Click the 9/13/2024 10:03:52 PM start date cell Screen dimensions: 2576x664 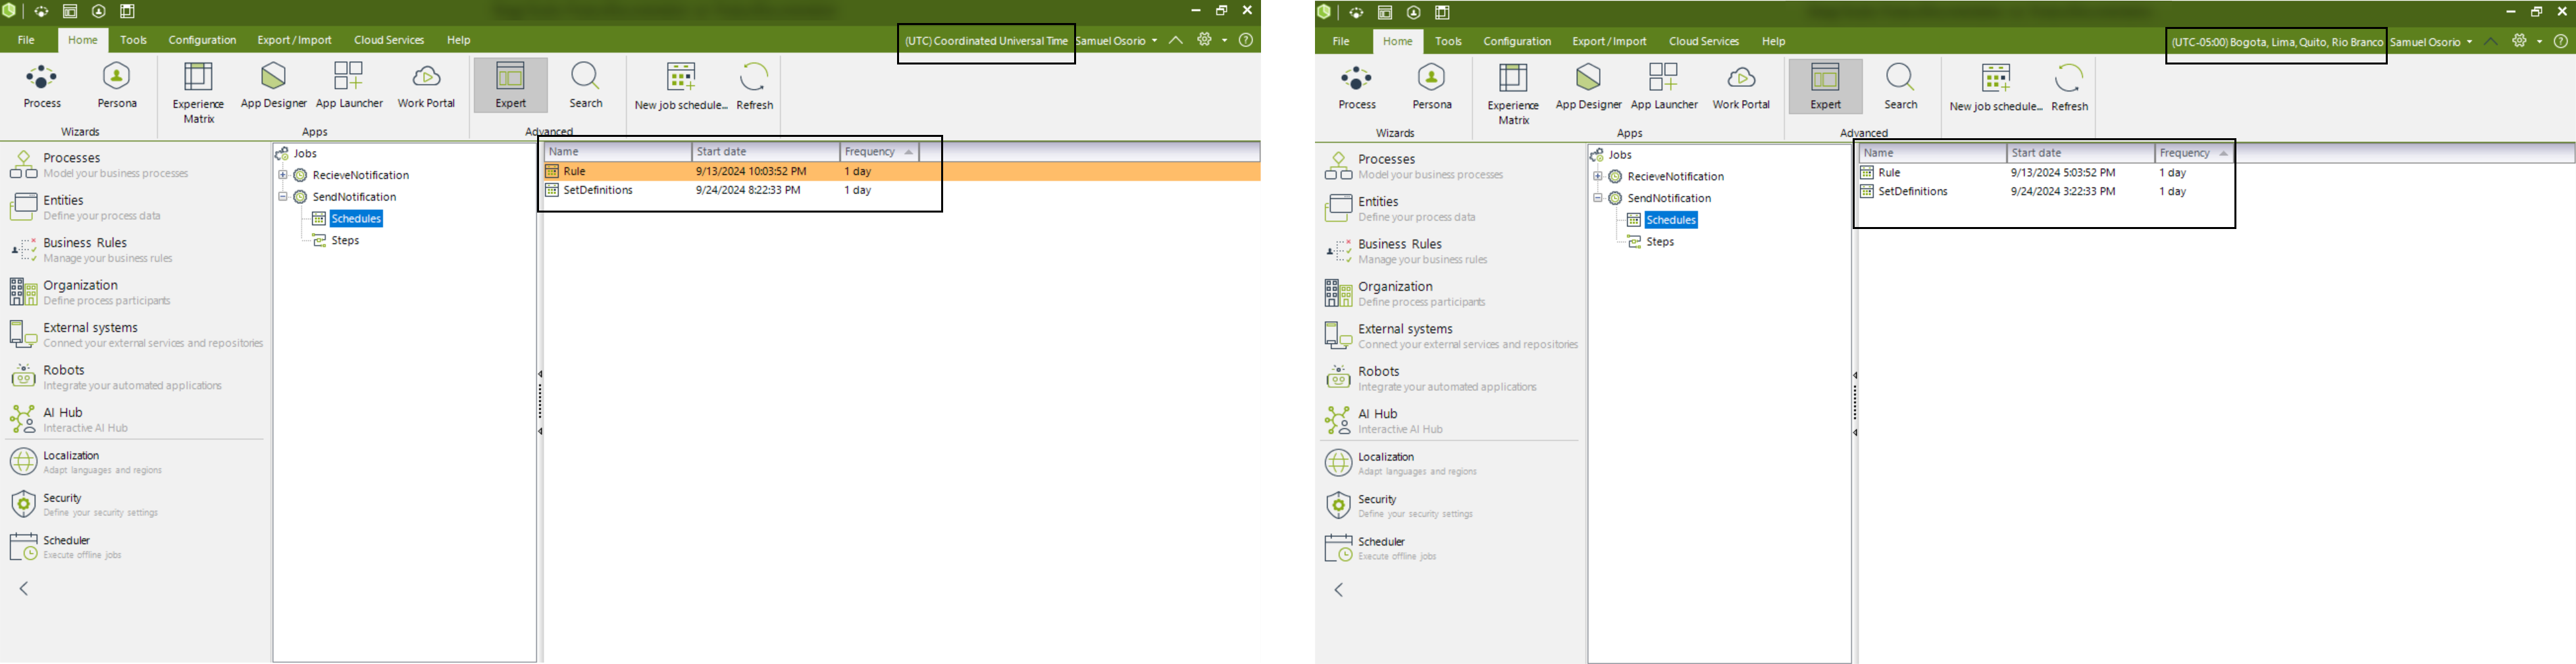tap(751, 171)
